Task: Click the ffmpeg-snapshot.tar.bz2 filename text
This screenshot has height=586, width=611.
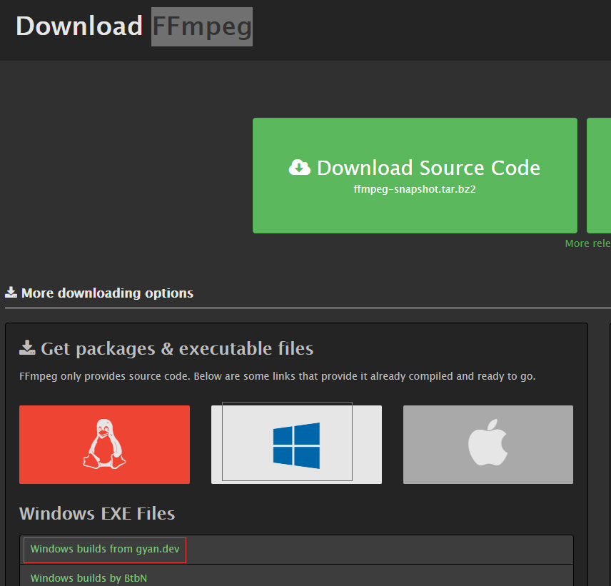Action: pos(415,189)
